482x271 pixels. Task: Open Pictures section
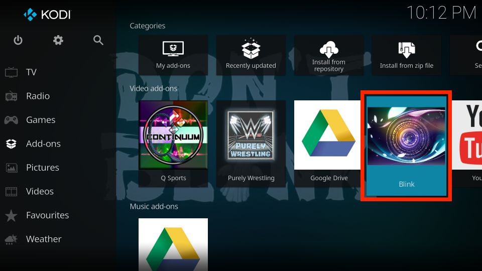42,168
